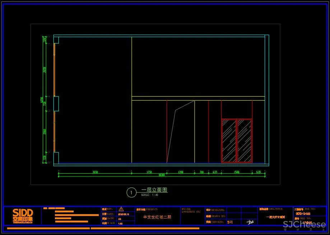Select the right hatched glass door panel
This screenshot has width=330, height=235.
245,140
